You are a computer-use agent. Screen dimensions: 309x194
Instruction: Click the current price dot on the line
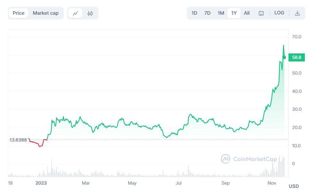pos(284,57)
